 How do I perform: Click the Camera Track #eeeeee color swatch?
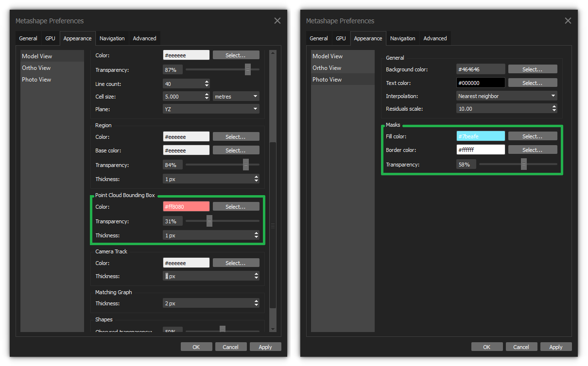(186, 263)
